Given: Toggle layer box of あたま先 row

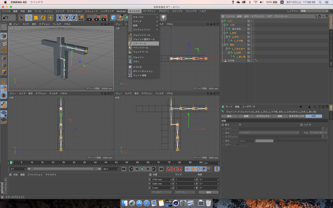Looking at the screenshot, I should (x=248, y=29).
